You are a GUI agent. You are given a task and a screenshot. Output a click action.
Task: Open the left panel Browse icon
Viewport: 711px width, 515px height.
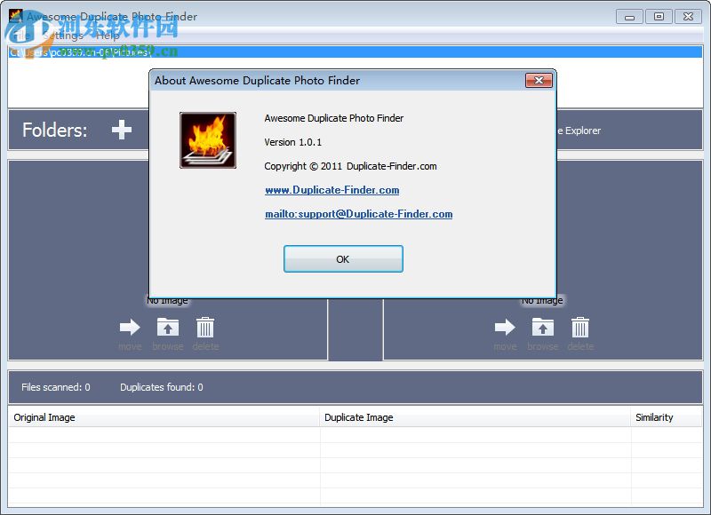167,328
